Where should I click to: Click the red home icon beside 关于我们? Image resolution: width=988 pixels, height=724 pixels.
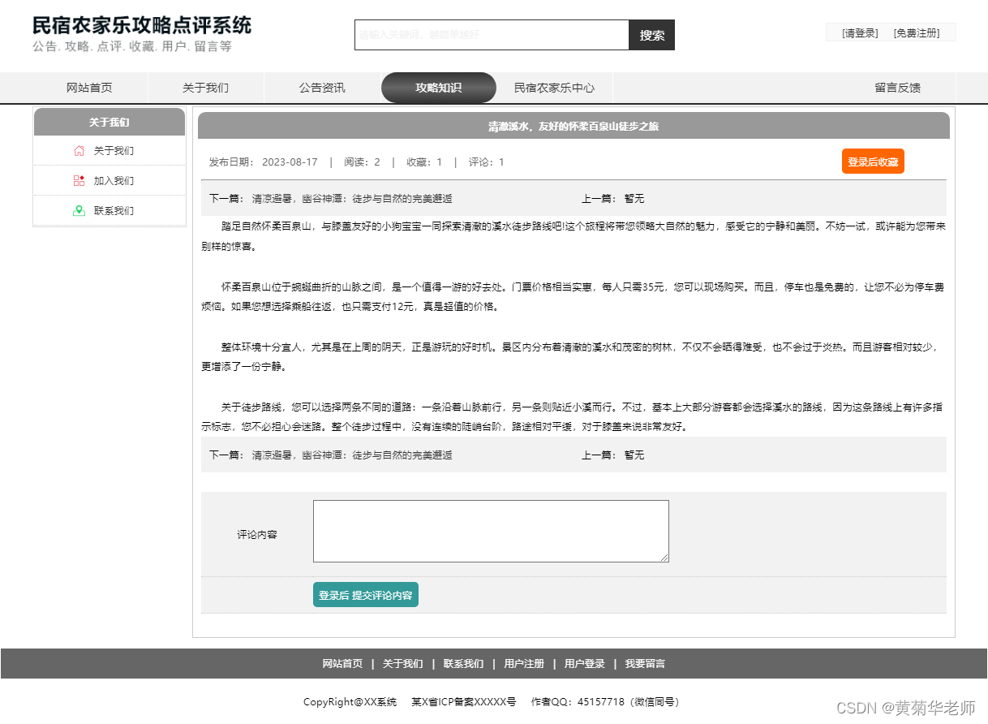click(78, 150)
